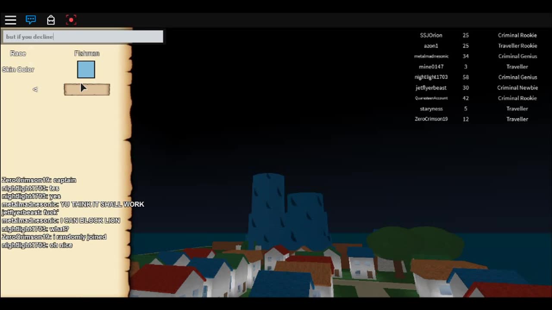
Task: Select player jetflyerbeast in the leaderboard
Action: tap(431, 87)
